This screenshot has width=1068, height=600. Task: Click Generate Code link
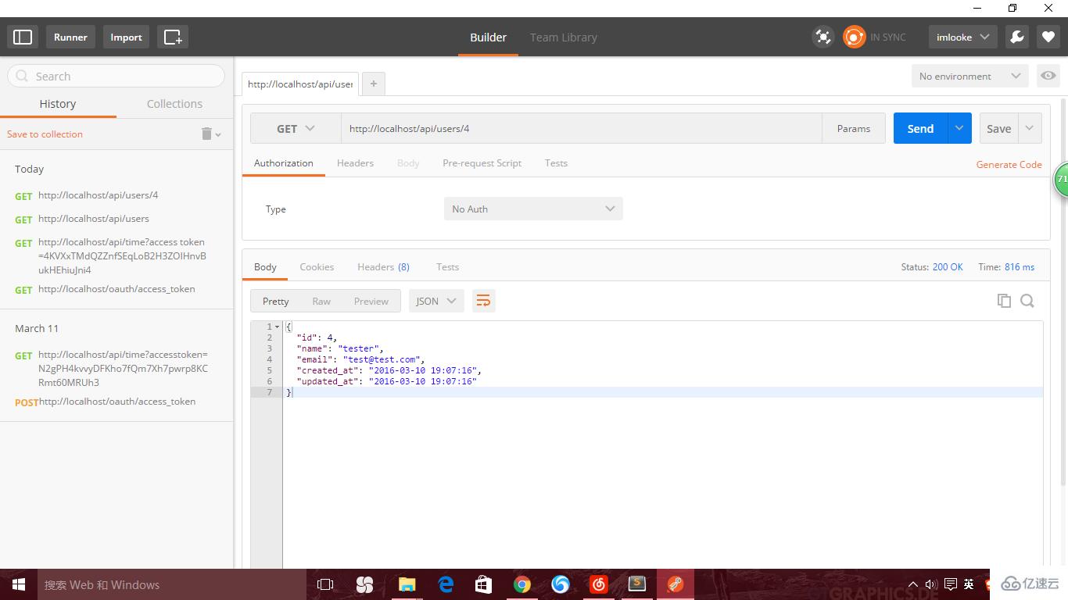[x=1009, y=164]
